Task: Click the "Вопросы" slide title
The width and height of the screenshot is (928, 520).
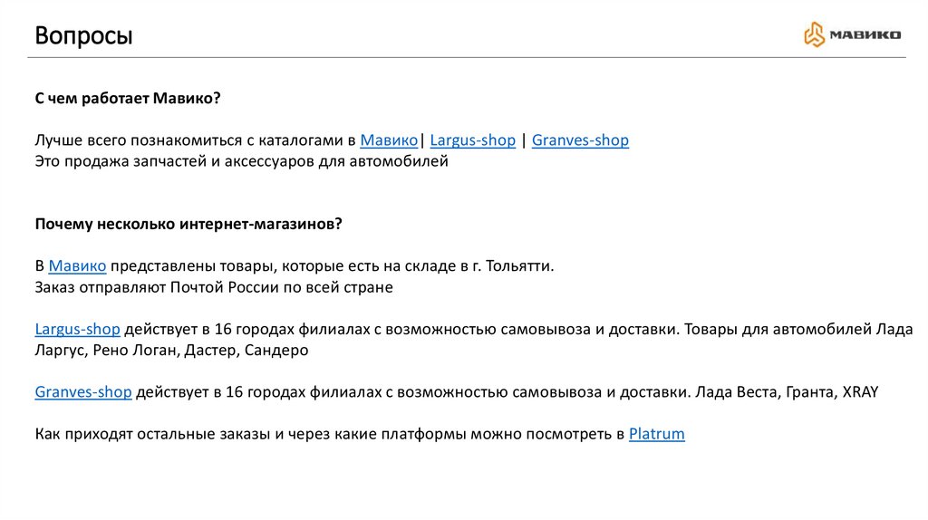Action: click(83, 36)
